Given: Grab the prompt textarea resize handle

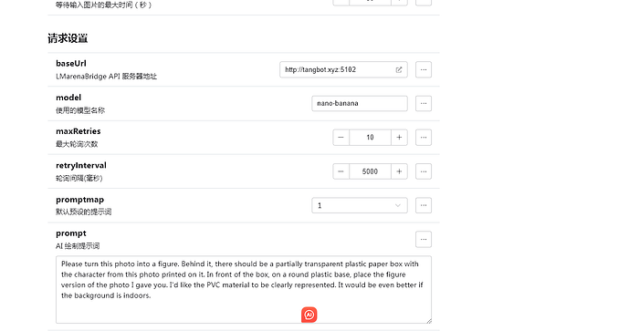Looking at the screenshot, I should pos(429,321).
